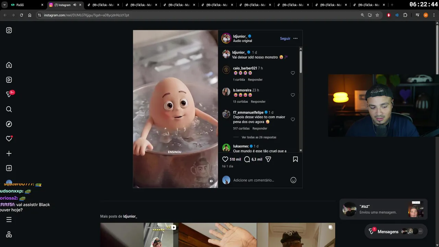Mute the reel's audio speaker button
The image size is (439, 247).
pyautogui.click(x=211, y=181)
